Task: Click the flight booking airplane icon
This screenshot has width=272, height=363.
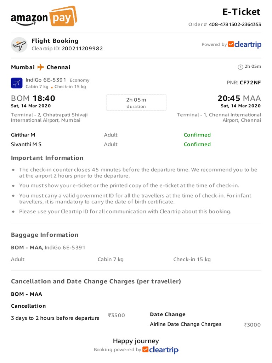Action: pyautogui.click(x=19, y=45)
